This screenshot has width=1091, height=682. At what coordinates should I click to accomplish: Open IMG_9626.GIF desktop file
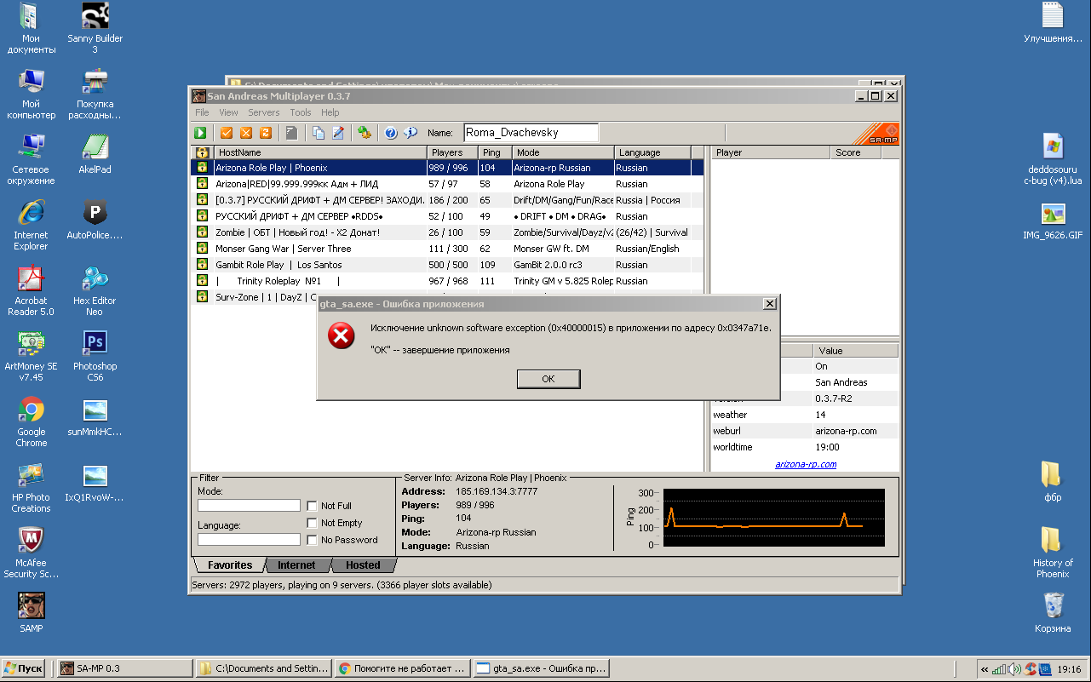click(1054, 221)
